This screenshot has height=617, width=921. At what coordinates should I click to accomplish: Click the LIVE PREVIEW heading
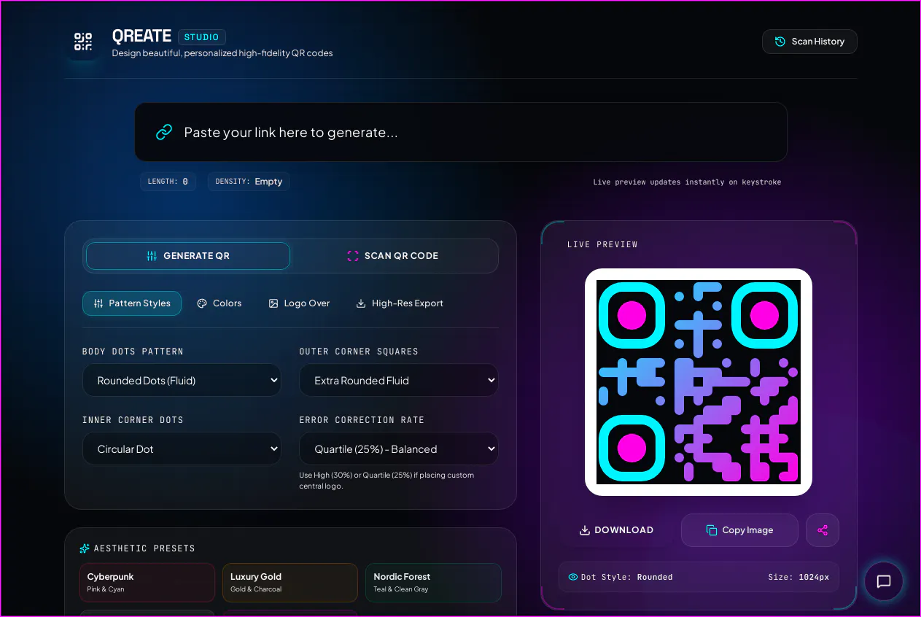click(602, 244)
